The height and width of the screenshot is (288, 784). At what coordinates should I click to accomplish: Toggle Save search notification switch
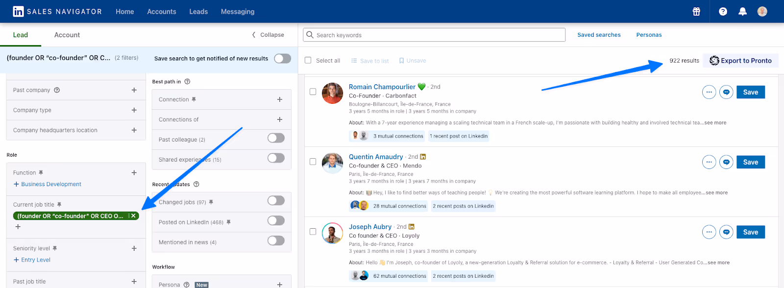pos(282,58)
